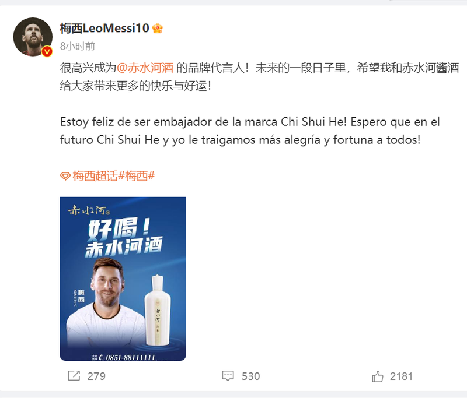Viewport: 467px width, 398px height.
Task: Click the diamond super-topic icon
Action: [65, 176]
